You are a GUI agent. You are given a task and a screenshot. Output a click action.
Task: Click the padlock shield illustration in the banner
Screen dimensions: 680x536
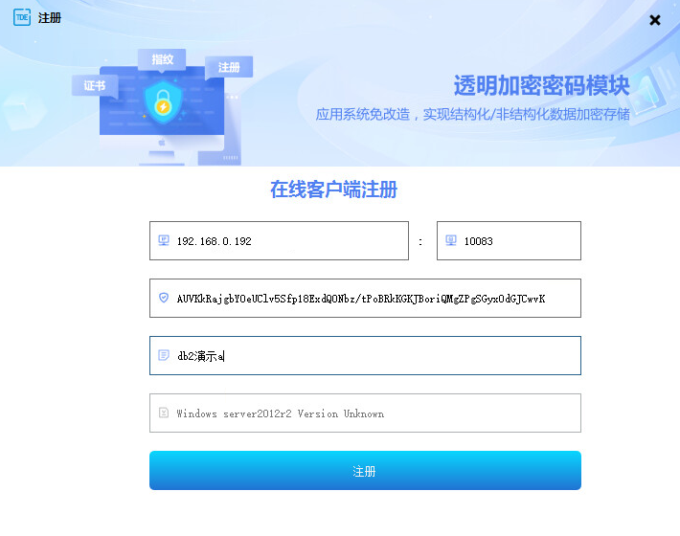click(x=163, y=102)
